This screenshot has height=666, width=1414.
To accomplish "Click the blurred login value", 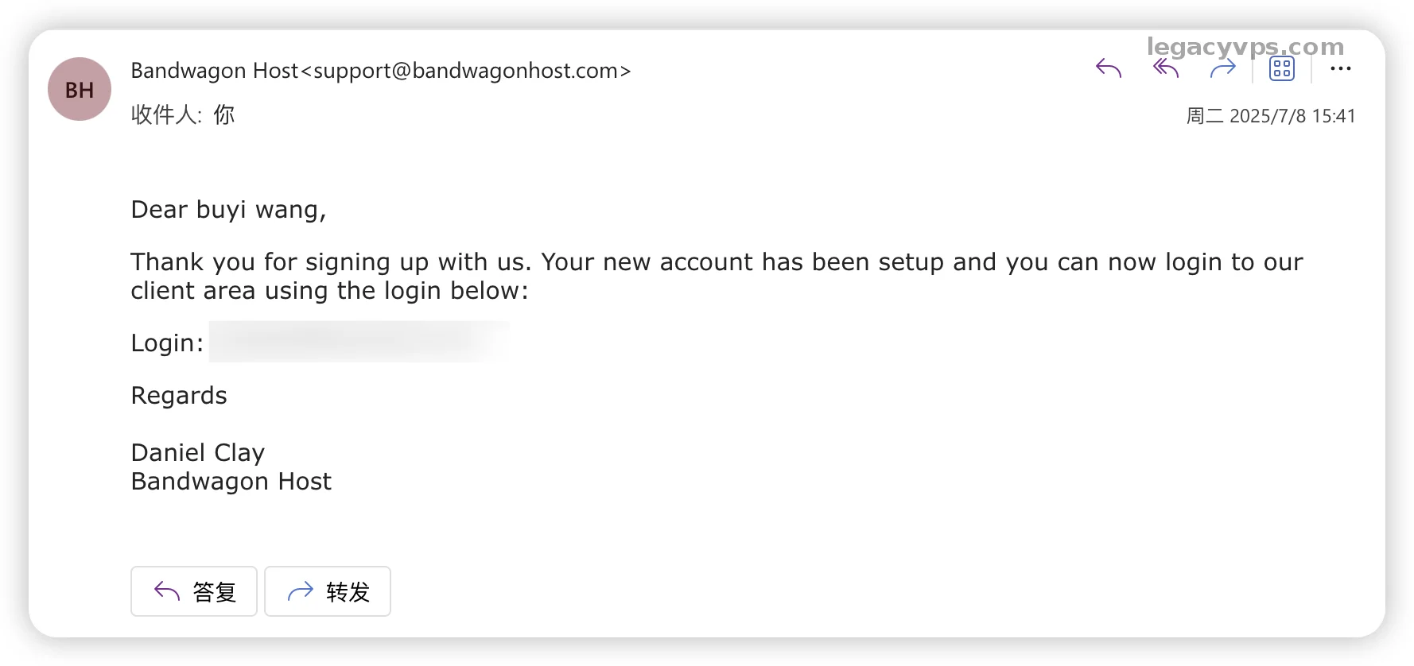I will pyautogui.click(x=358, y=342).
